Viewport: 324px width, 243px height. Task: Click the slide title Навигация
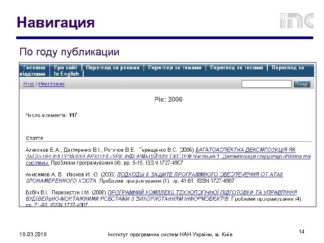(56, 22)
